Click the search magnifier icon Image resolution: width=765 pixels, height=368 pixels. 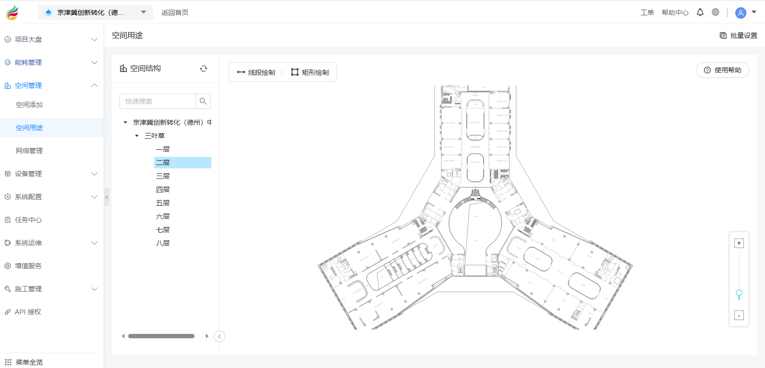pyautogui.click(x=203, y=101)
